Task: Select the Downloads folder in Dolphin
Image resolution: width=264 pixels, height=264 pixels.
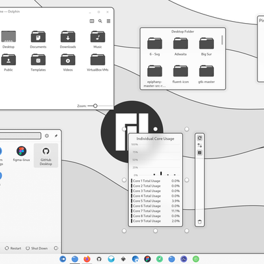Action: (68, 40)
